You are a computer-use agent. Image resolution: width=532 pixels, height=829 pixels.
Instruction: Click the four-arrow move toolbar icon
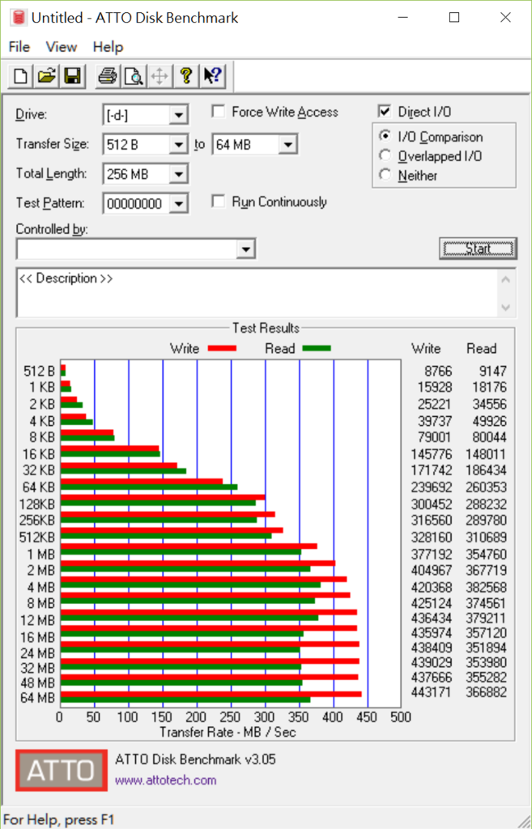[160, 76]
